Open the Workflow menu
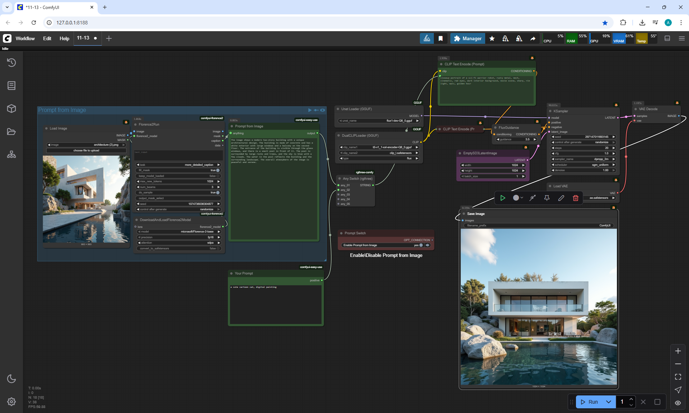 pyautogui.click(x=25, y=38)
